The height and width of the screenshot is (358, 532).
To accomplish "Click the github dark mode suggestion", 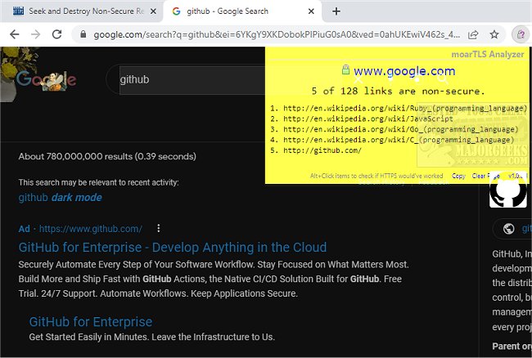I will (60, 198).
